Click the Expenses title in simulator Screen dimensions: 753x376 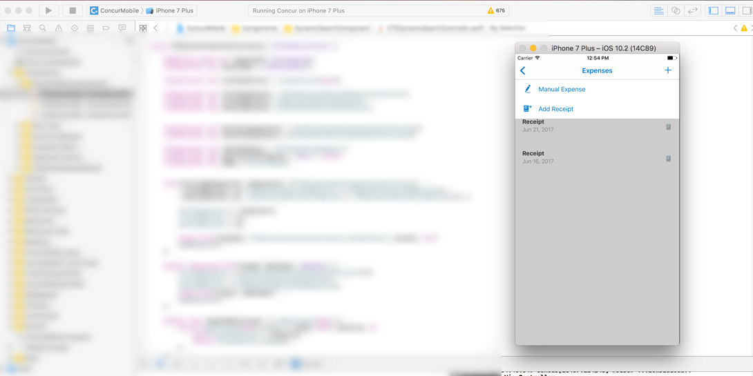[x=597, y=70]
